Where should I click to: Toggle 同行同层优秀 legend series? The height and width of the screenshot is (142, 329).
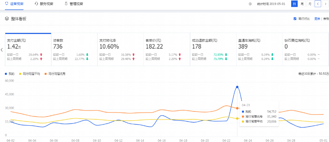pos(55,74)
